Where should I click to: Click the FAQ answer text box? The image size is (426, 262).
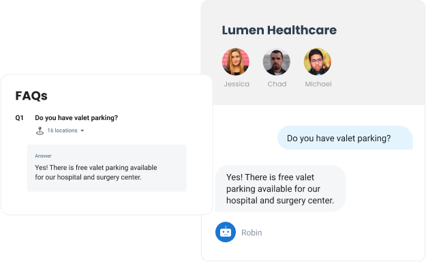click(107, 168)
